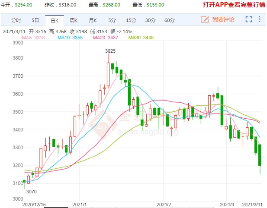Image resolution: width=267 pixels, height=208 pixels.
Task: Click the MA20: 3437 legend label
Action: 106,38
